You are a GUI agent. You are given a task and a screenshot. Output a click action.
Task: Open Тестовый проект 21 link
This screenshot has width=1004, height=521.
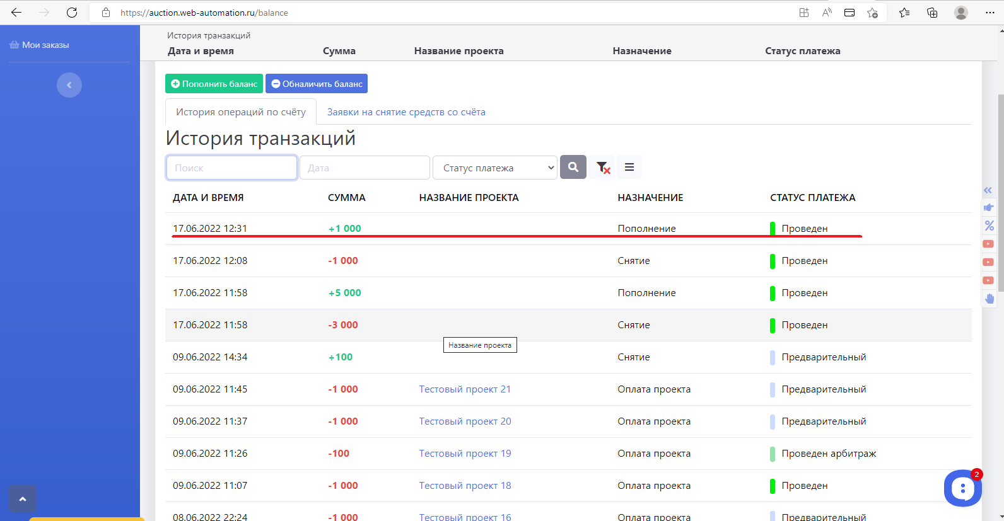point(465,389)
